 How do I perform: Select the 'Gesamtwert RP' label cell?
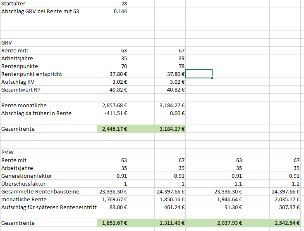click(48, 90)
